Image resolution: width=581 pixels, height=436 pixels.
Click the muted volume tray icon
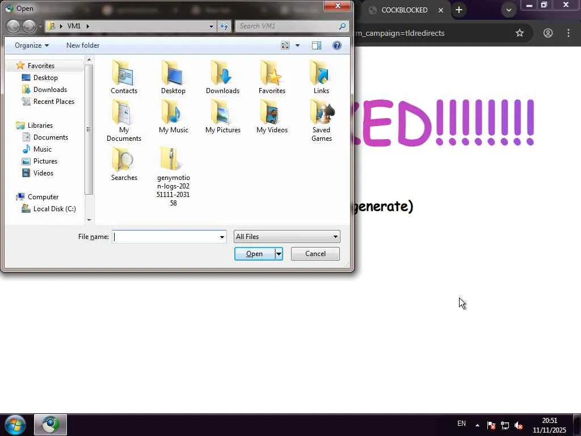click(519, 425)
